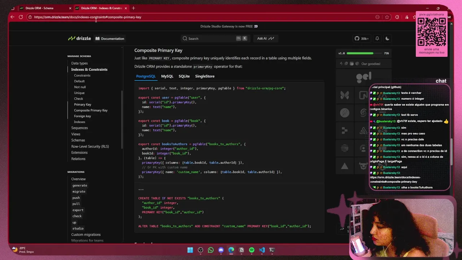Jump to Unique section
462x260 pixels.
(79, 93)
